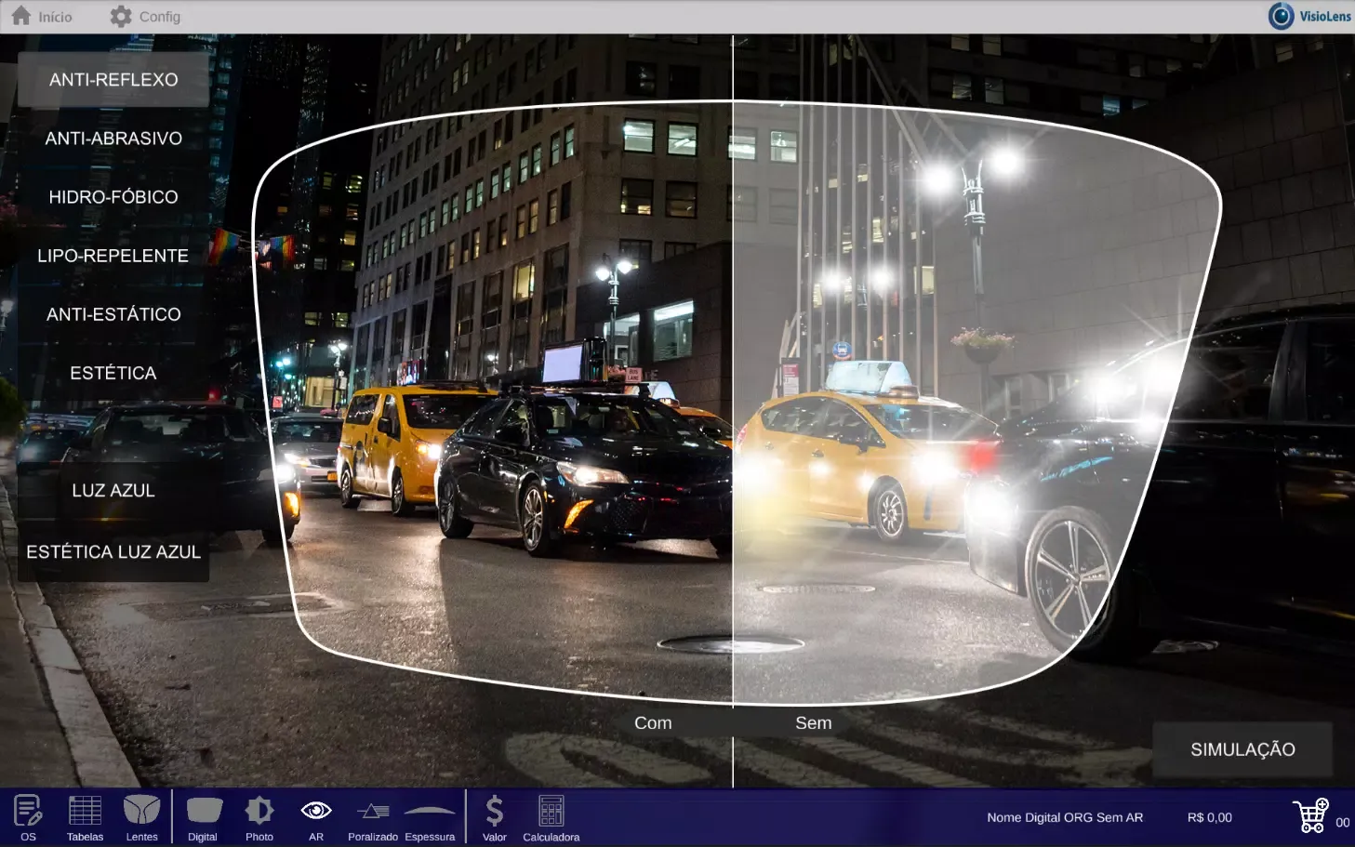
Task: Enable the LIPO-REPELENTE coating
Action: (113, 255)
